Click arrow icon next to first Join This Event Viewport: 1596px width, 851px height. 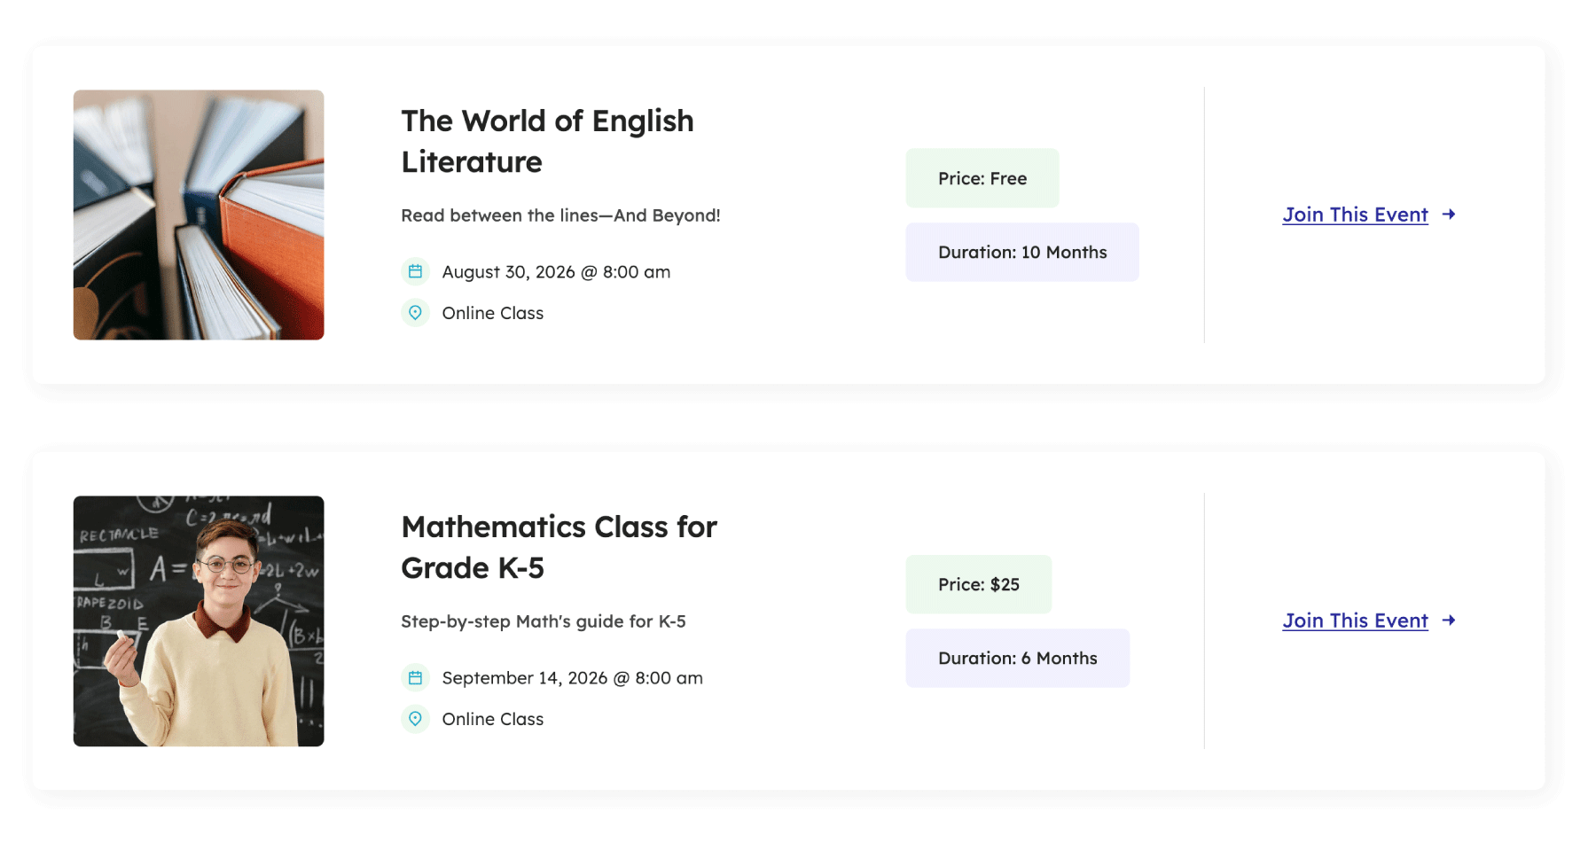point(1449,215)
